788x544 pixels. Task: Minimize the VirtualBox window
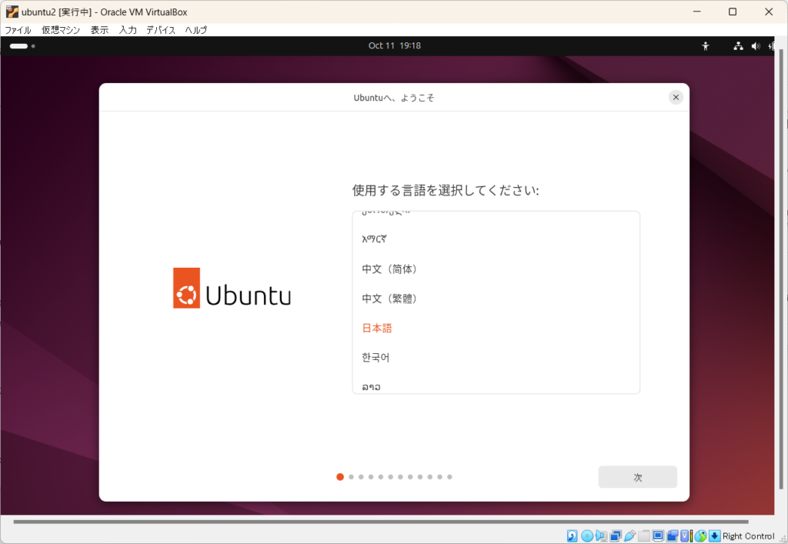[x=697, y=12]
